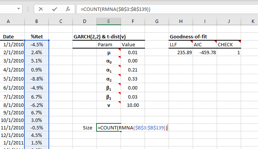Select CHECK value 1

click(x=229, y=52)
